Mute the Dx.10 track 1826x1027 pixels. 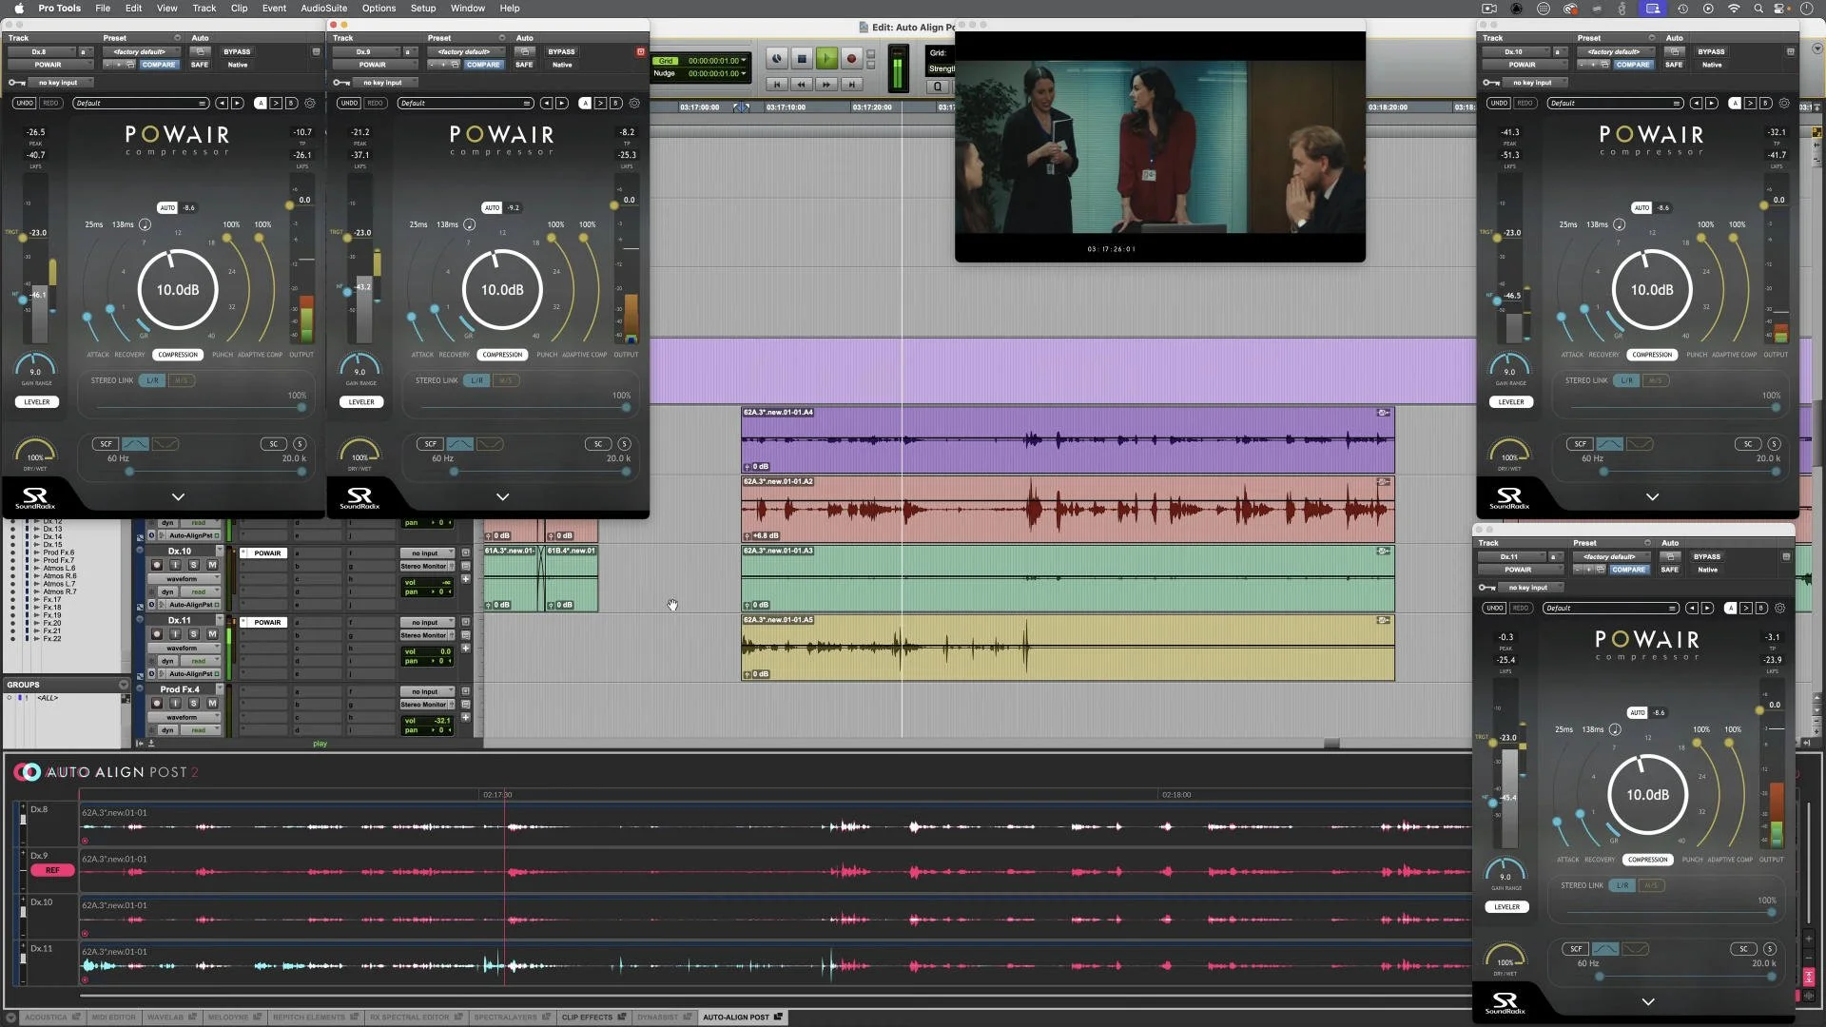[x=212, y=565]
